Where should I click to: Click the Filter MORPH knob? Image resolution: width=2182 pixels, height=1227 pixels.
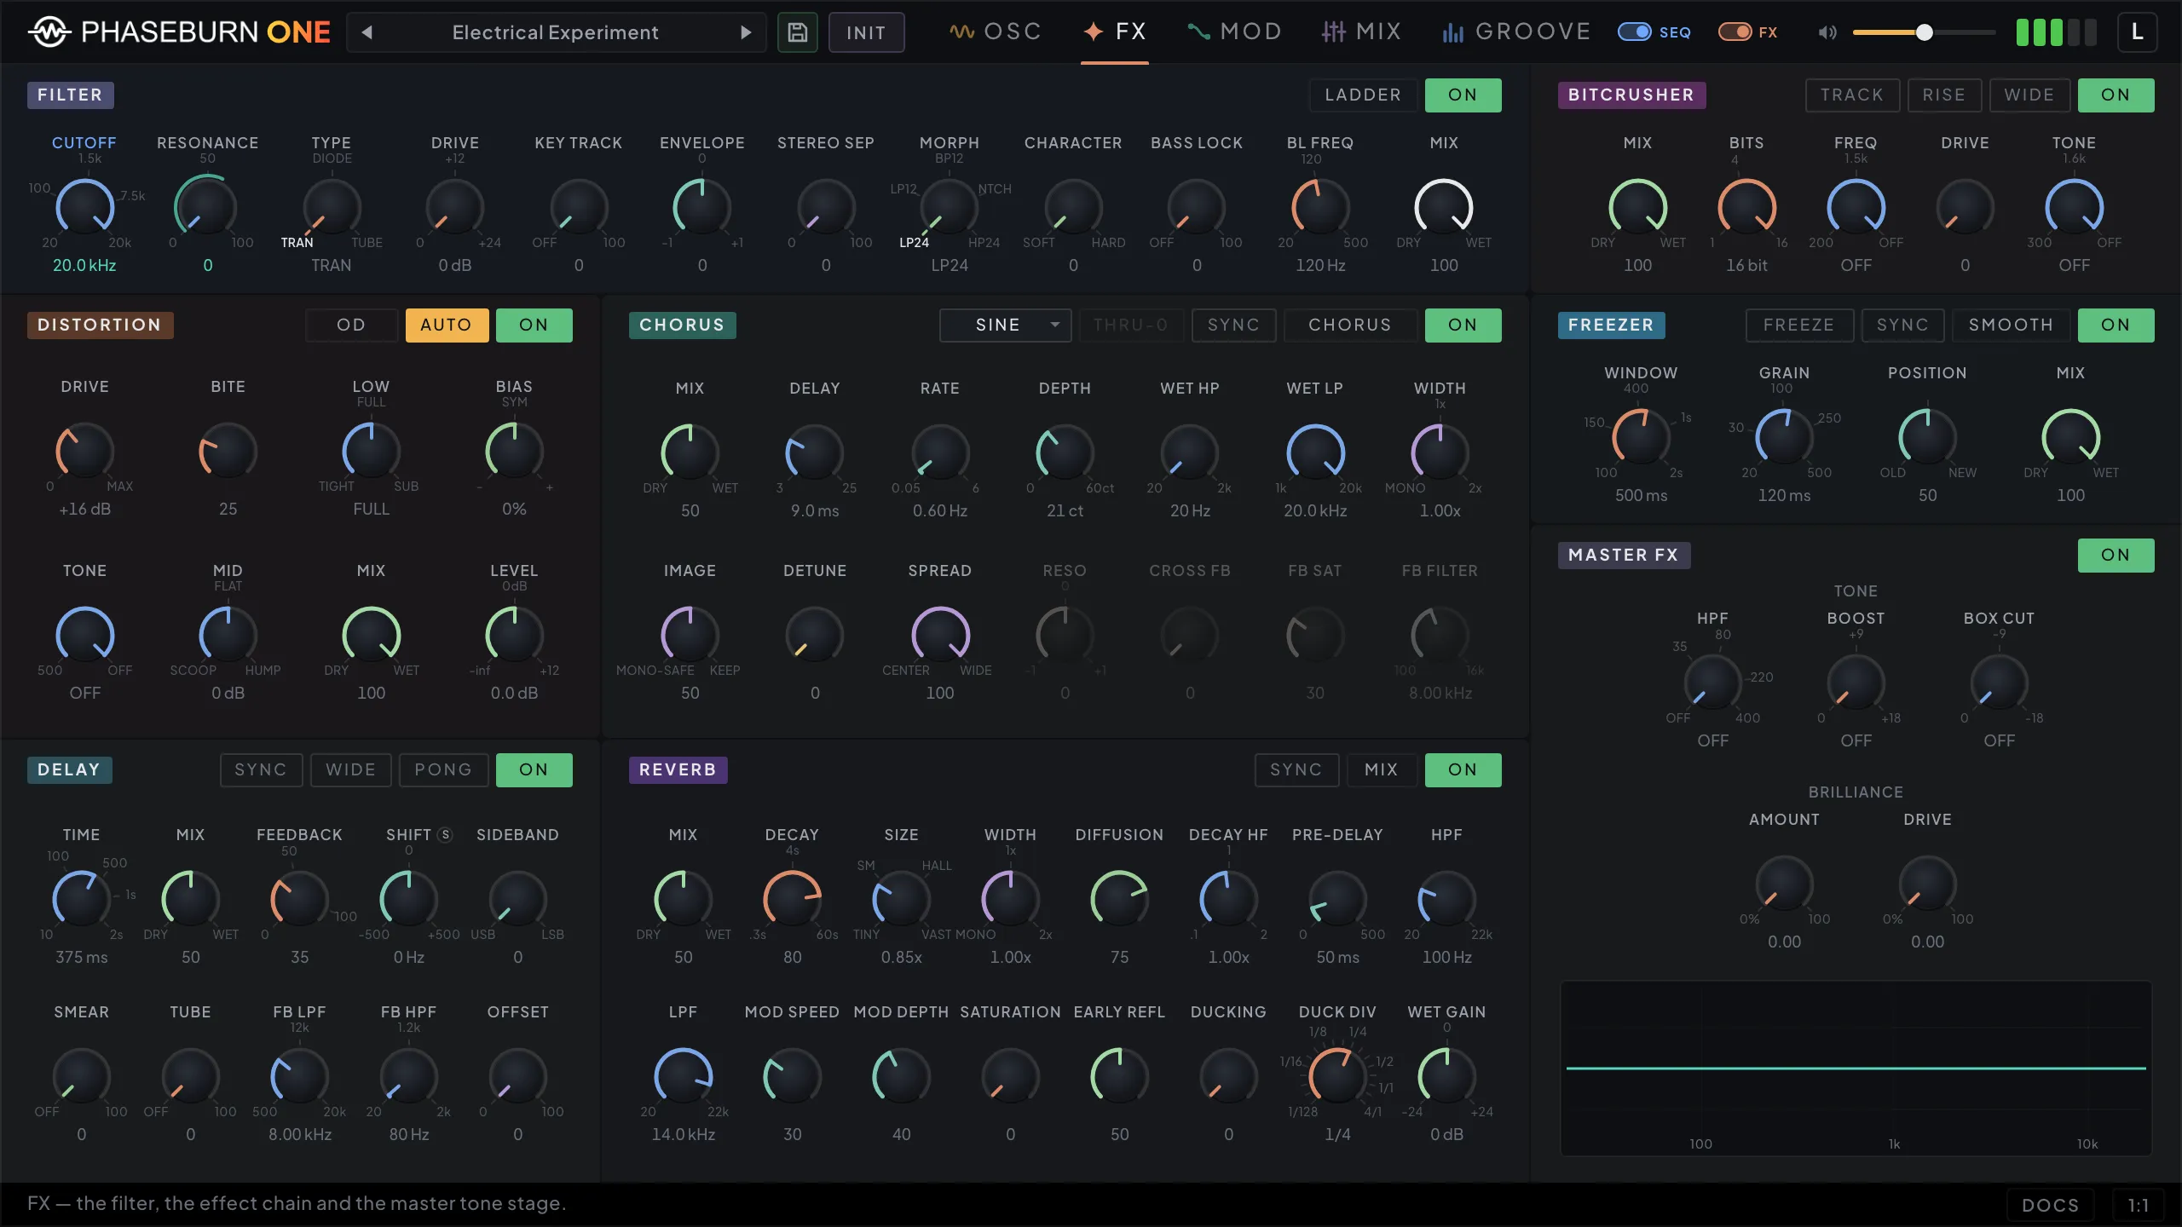(x=949, y=207)
